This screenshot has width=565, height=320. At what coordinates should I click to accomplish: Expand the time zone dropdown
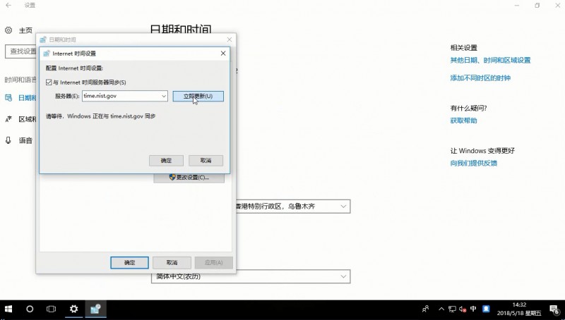click(x=343, y=207)
